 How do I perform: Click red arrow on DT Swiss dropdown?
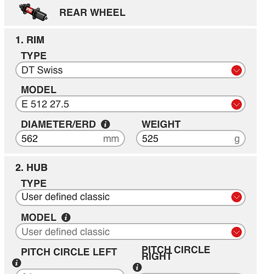236,70
